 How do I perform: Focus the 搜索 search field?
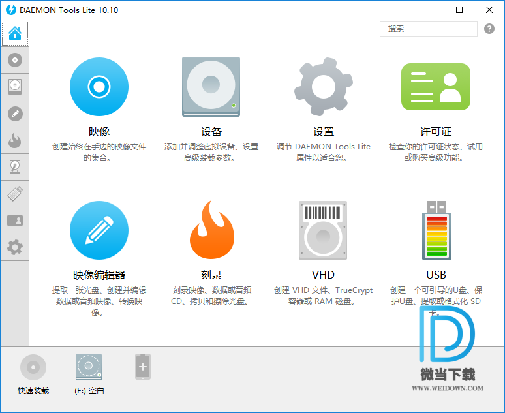pos(429,29)
